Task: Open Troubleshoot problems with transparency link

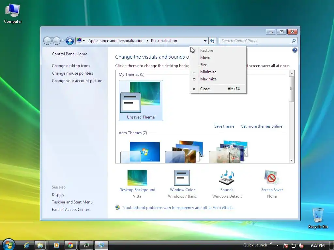Action: (x=177, y=208)
